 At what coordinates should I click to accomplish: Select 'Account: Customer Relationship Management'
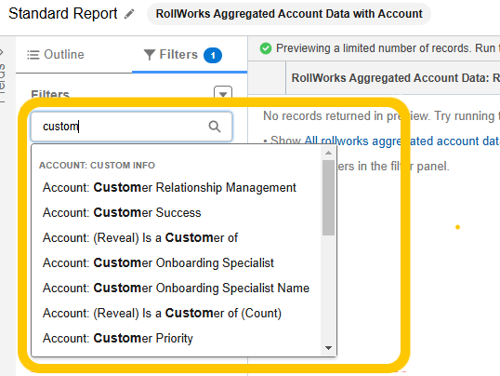point(169,187)
